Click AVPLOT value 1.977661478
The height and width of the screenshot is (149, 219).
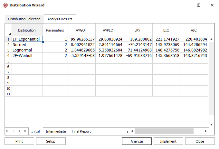click(109, 56)
